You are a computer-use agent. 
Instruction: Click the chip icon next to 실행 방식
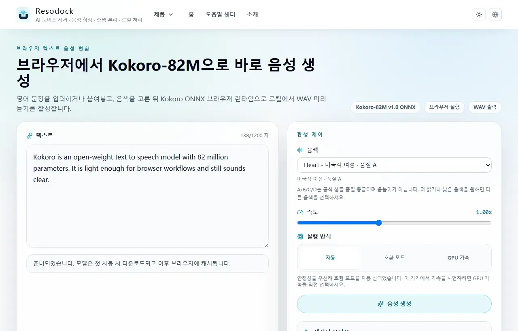[x=300, y=237]
